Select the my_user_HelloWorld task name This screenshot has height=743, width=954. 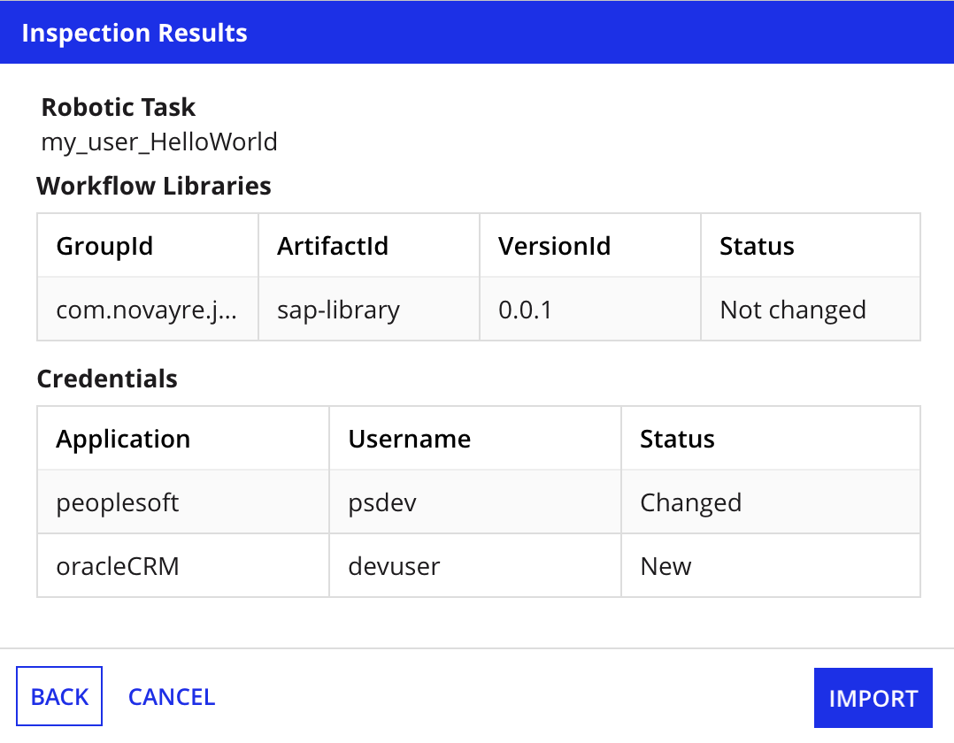pyautogui.click(x=158, y=142)
